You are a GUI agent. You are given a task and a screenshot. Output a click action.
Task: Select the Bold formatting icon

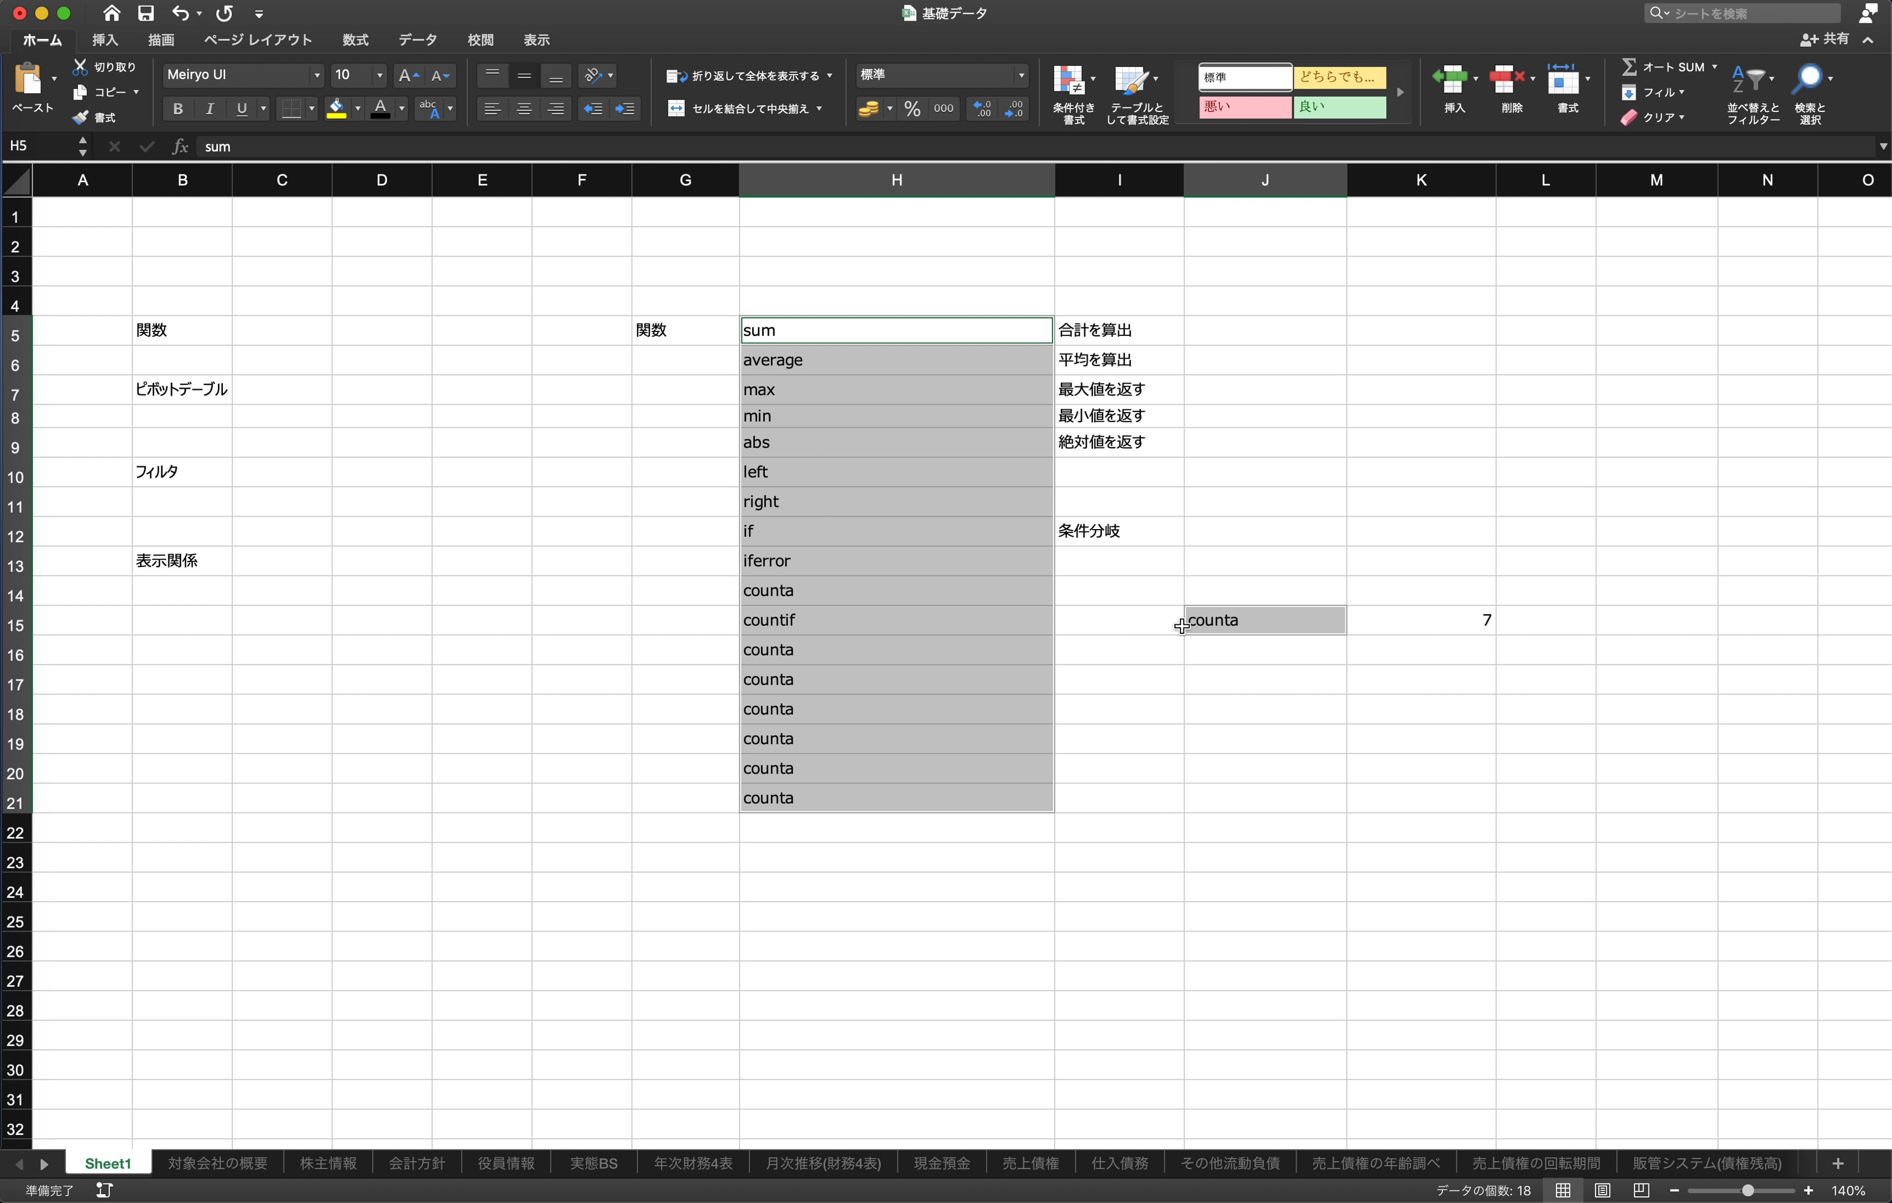(178, 109)
